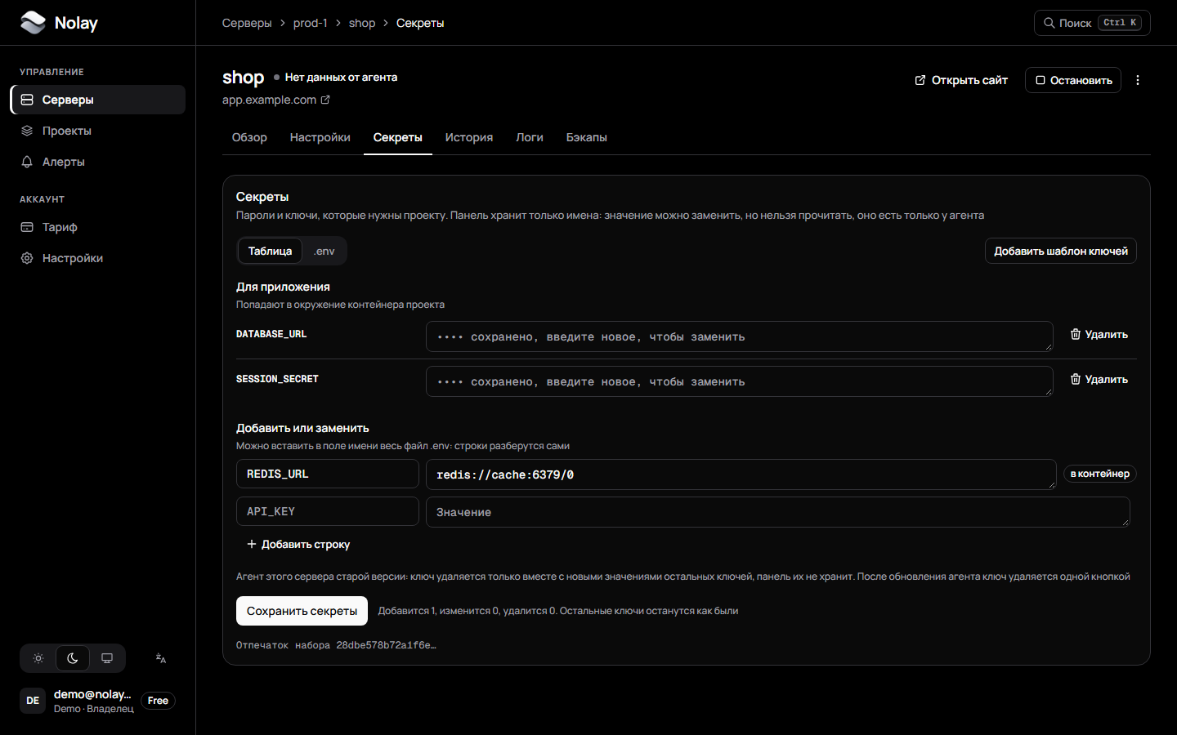Screen dimensions: 1177x735
Task: Click the DE user avatar
Action: [33, 701]
